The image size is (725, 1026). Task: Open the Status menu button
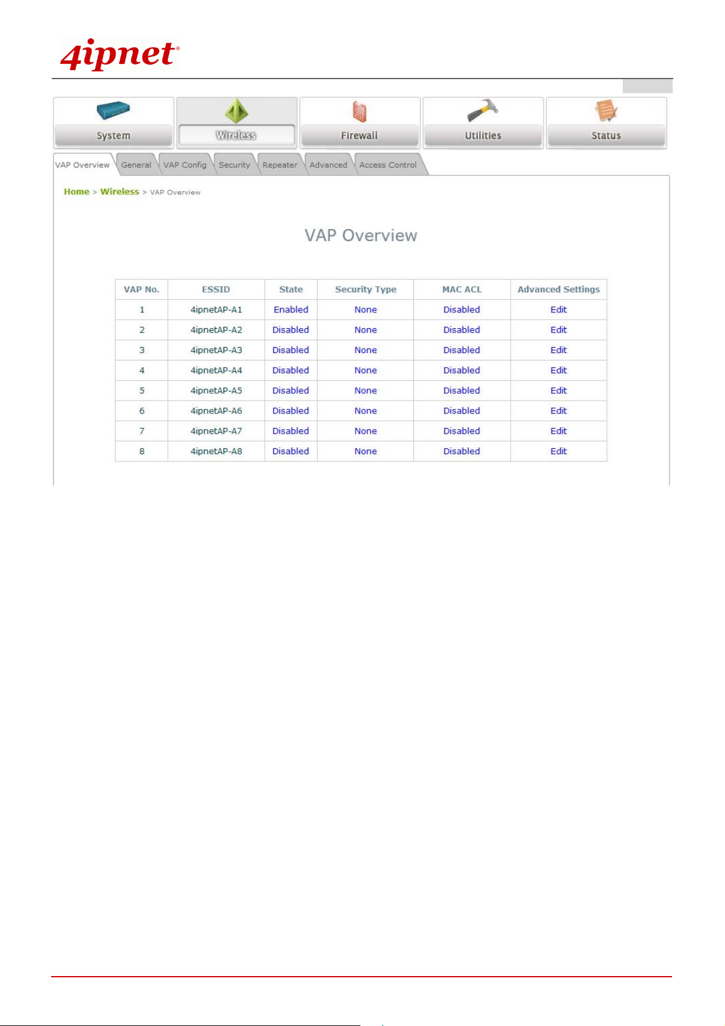(606, 135)
